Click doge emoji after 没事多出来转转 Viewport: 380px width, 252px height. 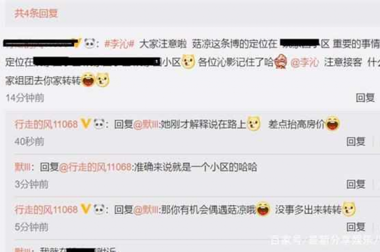point(349,209)
